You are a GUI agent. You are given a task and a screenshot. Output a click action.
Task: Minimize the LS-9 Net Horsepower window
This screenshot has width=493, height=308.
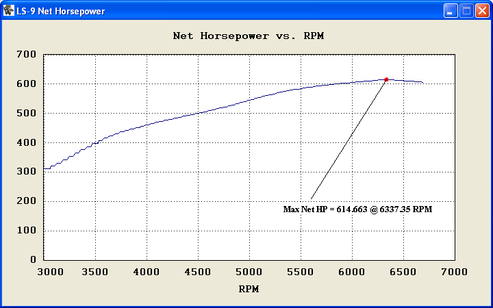pyautogui.click(x=451, y=11)
